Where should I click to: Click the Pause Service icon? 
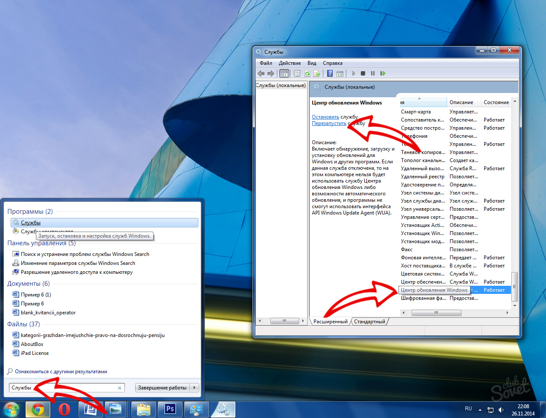tap(373, 73)
